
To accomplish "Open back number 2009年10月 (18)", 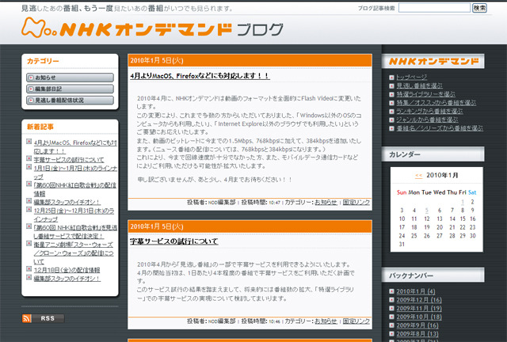I will pyautogui.click(x=419, y=317).
